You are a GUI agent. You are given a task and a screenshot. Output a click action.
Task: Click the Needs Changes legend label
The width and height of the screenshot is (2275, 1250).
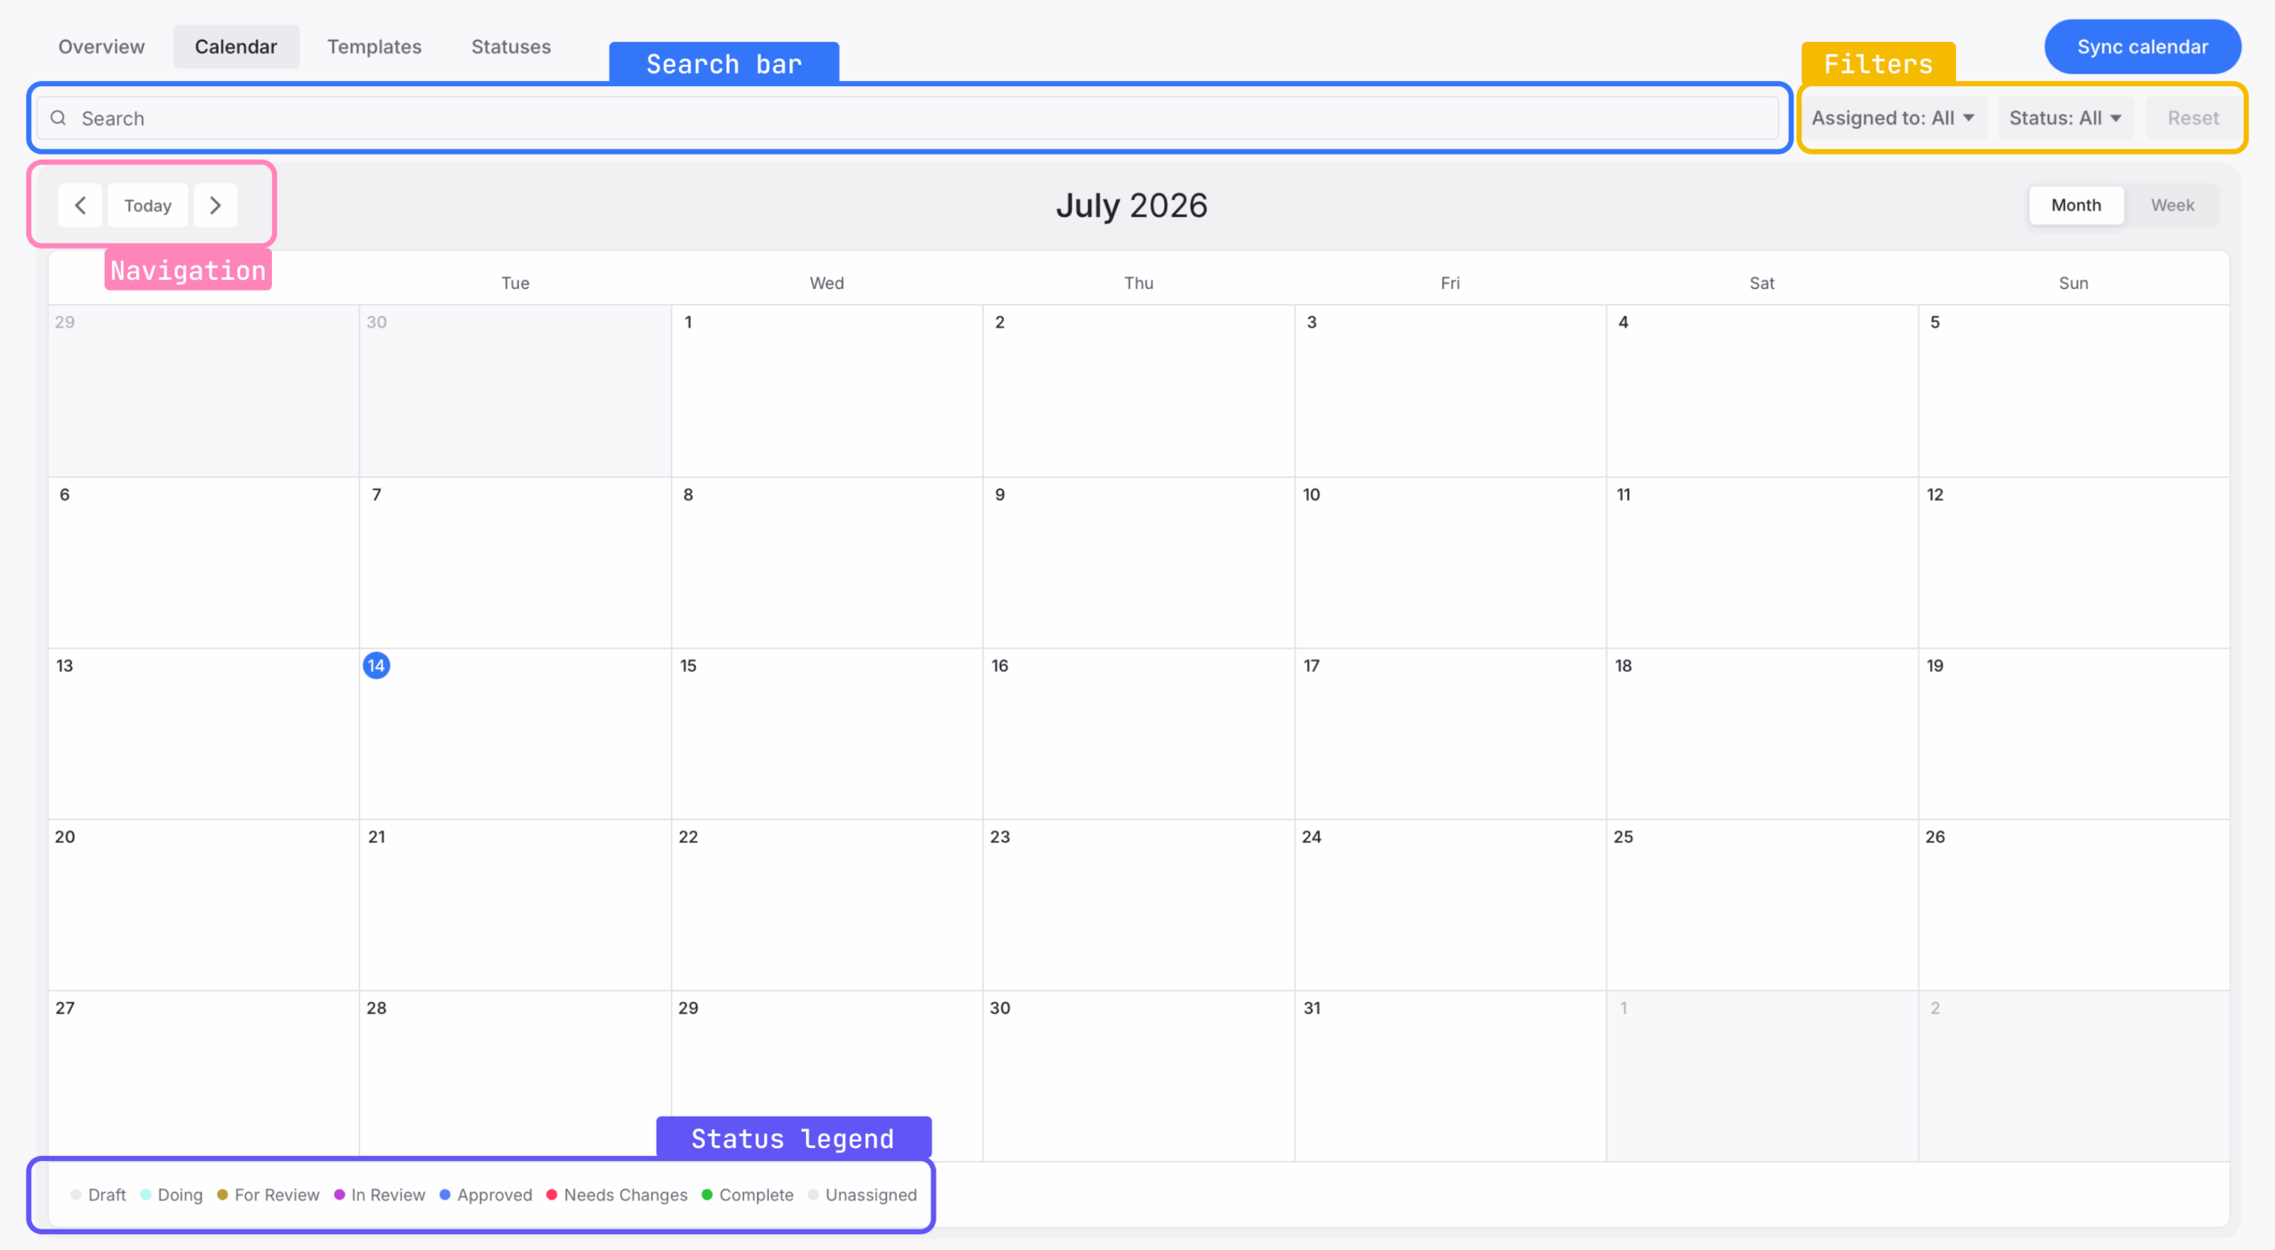pyautogui.click(x=626, y=1195)
